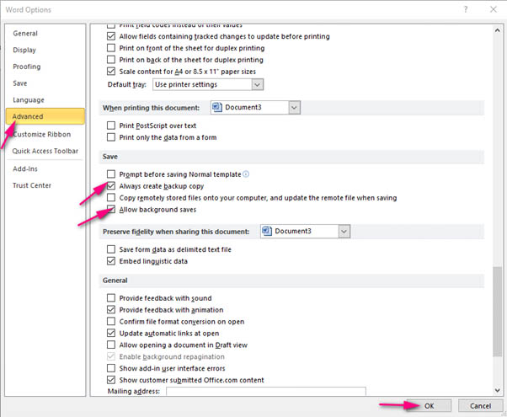Toggle Embed linguistic data checkbox
This screenshot has height=417, width=507.
[x=111, y=261]
